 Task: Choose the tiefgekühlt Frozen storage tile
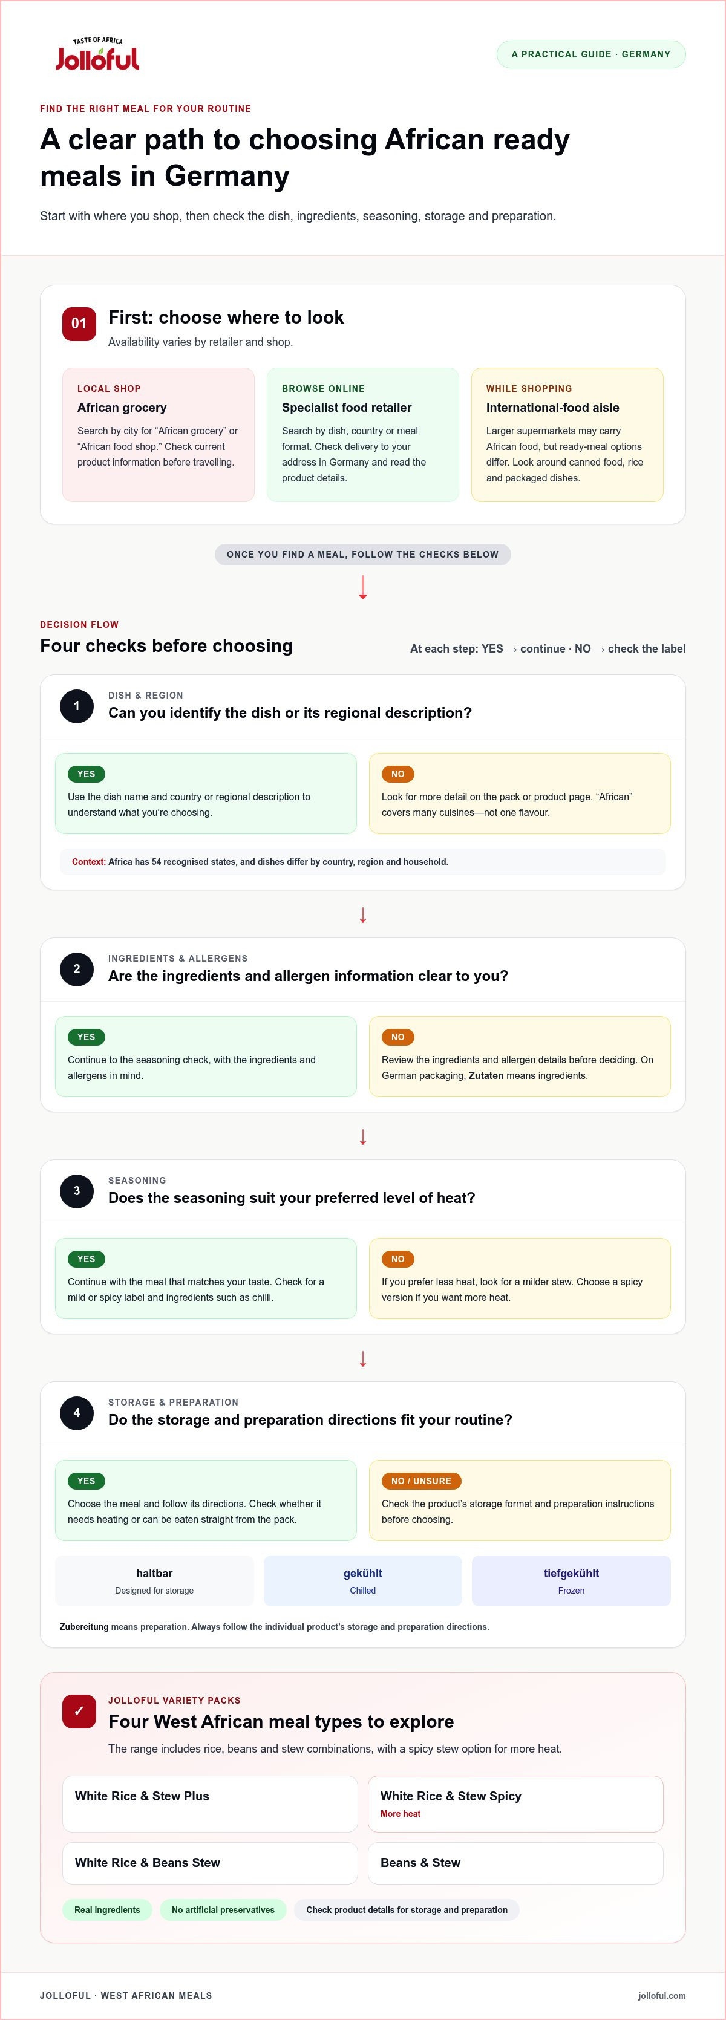[x=572, y=1581]
